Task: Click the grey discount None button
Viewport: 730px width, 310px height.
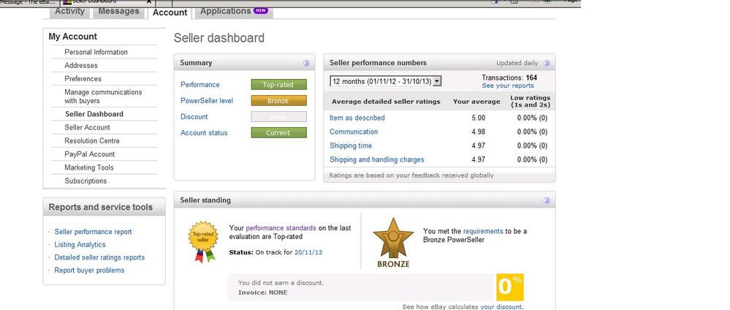Action: pyautogui.click(x=279, y=117)
